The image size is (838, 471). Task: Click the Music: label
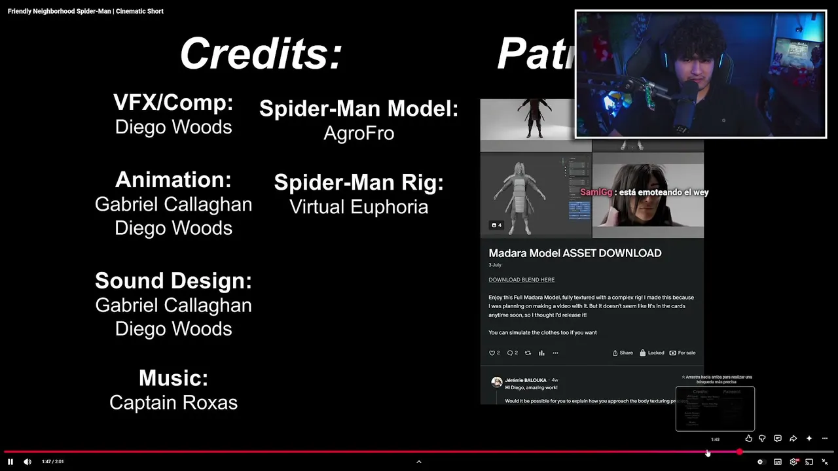173,378
